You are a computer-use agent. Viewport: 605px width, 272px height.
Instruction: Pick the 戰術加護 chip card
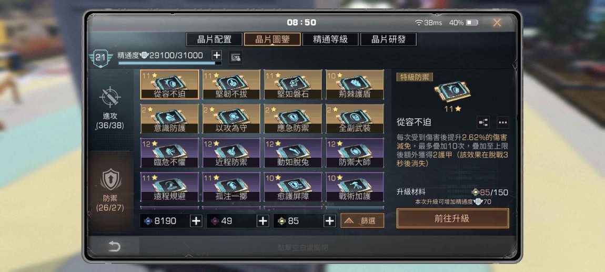(x=355, y=187)
